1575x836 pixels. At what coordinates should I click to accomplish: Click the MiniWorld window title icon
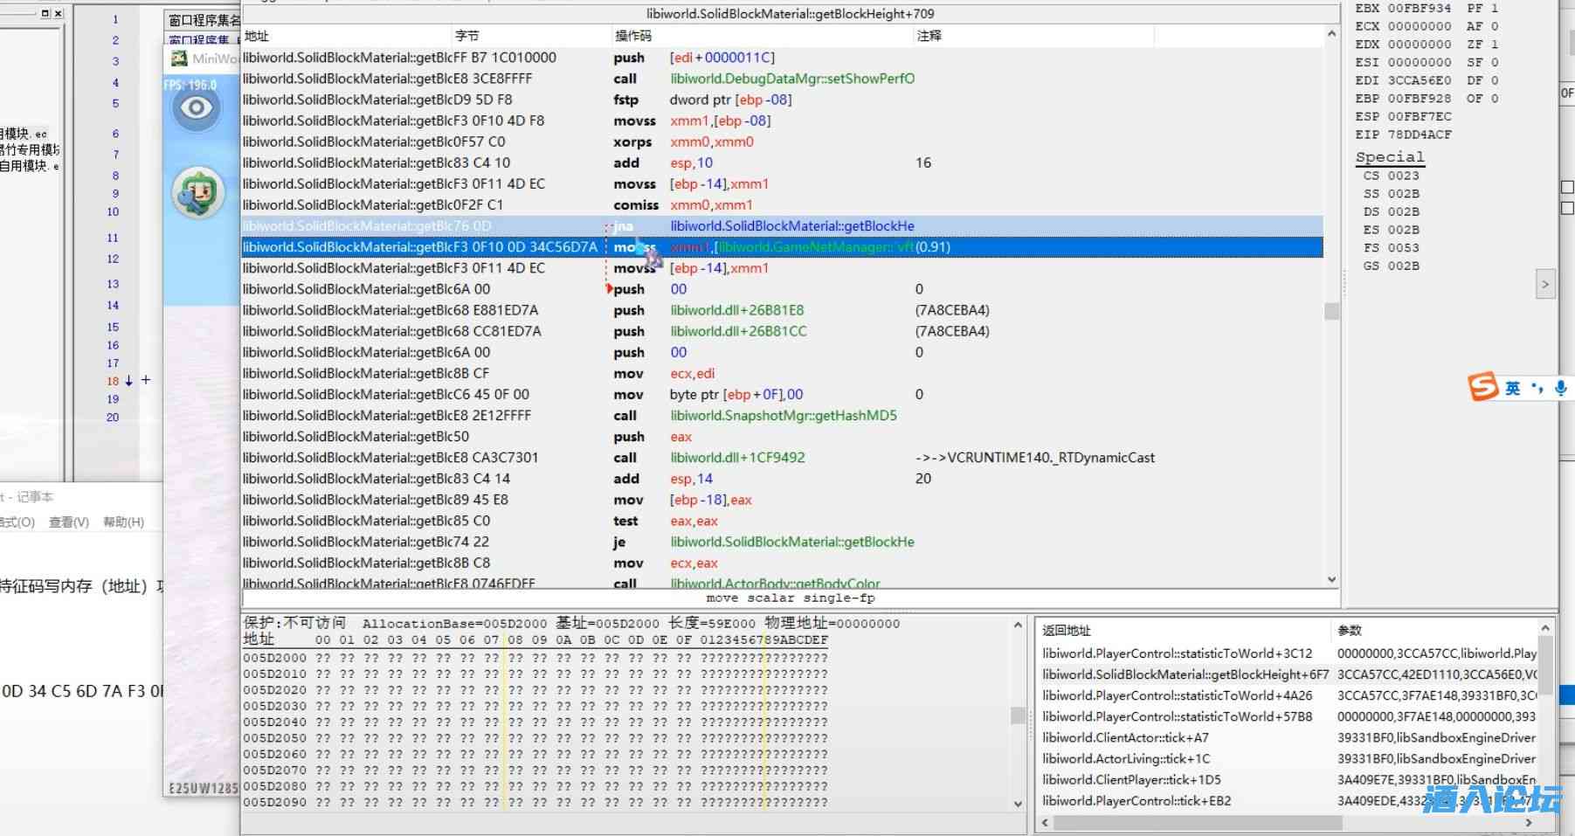tap(179, 59)
